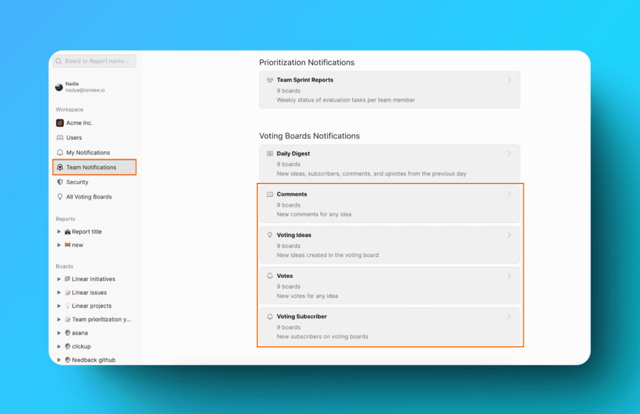Click the search magnifier icon in sidebar
Screen dimensions: 640x414
click(x=59, y=61)
